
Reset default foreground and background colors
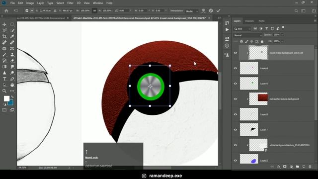click(x=4, y=104)
